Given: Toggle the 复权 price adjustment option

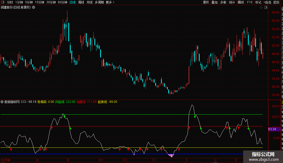Looking at the screenshot, I should [206, 2].
